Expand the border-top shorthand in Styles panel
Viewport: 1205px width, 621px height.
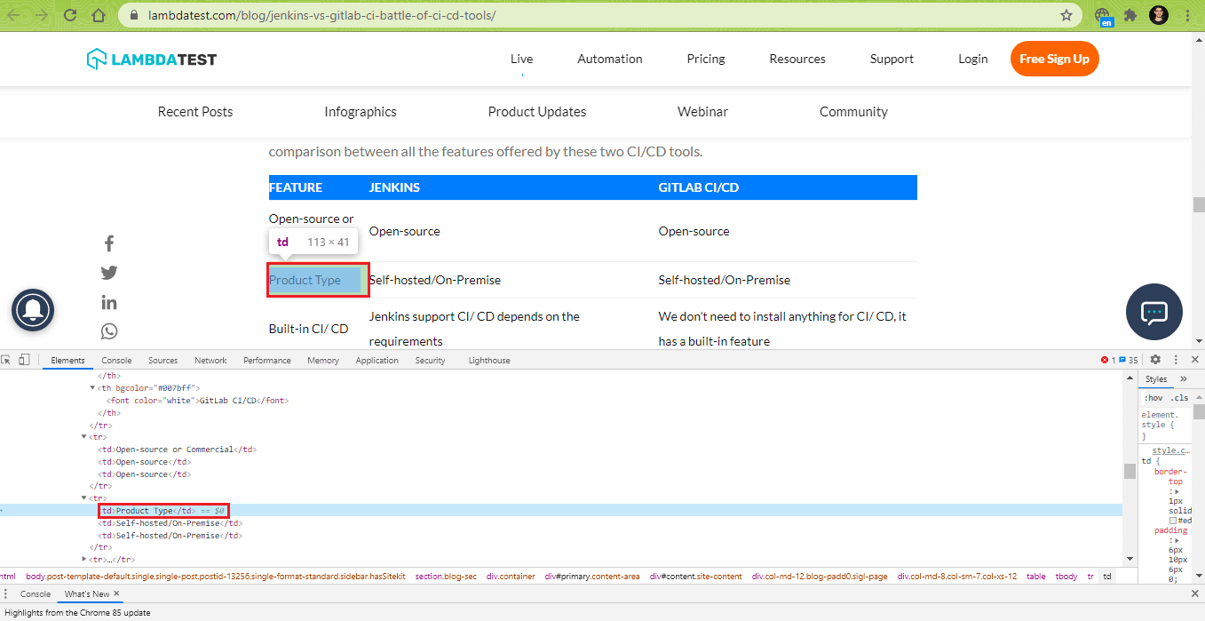pos(1177,490)
